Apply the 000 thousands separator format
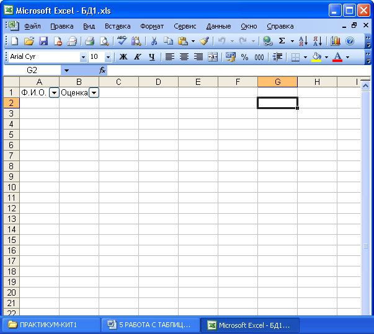This screenshot has width=374, height=334. tap(259, 57)
